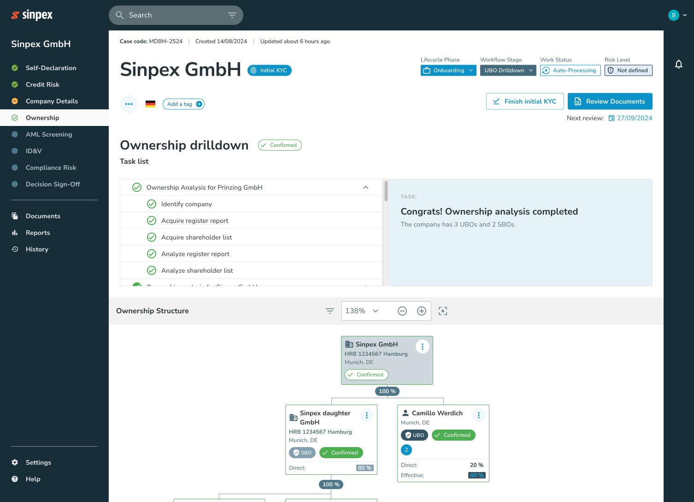Toggle Analyze register report check
This screenshot has height=502, width=694.
click(x=152, y=254)
